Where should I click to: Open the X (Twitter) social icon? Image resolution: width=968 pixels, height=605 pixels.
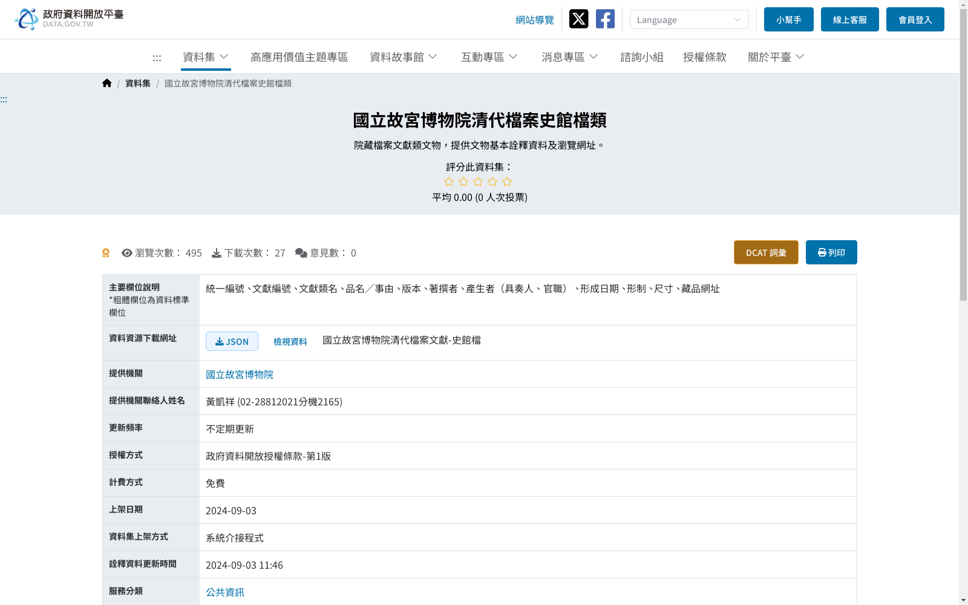pos(578,19)
